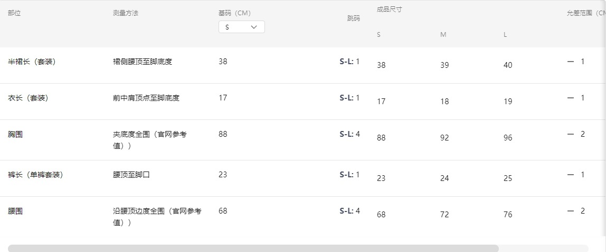Image resolution: width=606 pixels, height=252 pixels.
Task: Select the 成品尺寸 header label
Action: [x=390, y=9]
